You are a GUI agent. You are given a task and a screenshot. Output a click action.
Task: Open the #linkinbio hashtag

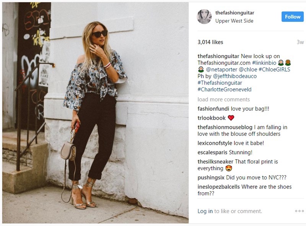click(264, 63)
